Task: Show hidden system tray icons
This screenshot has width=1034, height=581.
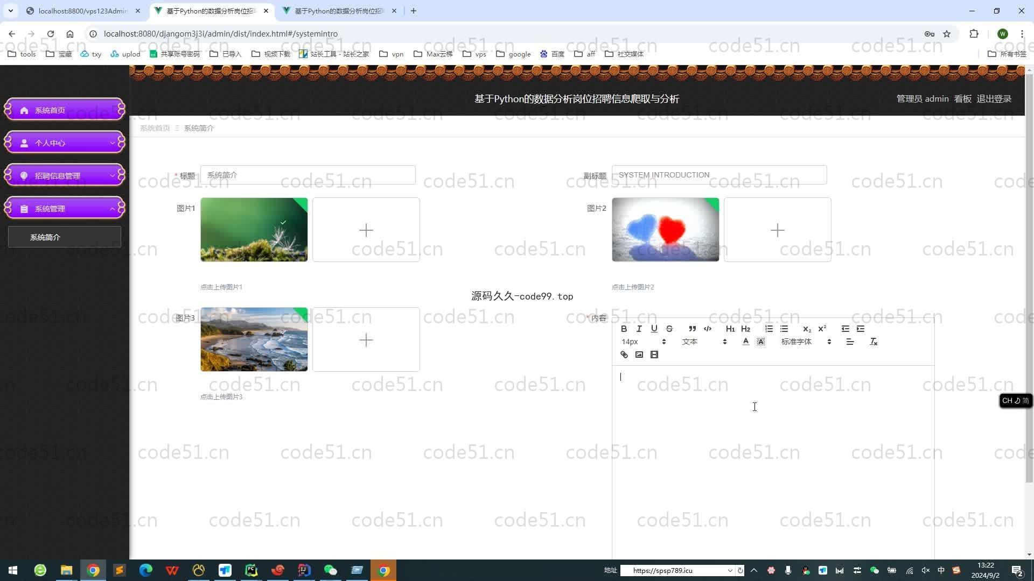Action: (753, 570)
